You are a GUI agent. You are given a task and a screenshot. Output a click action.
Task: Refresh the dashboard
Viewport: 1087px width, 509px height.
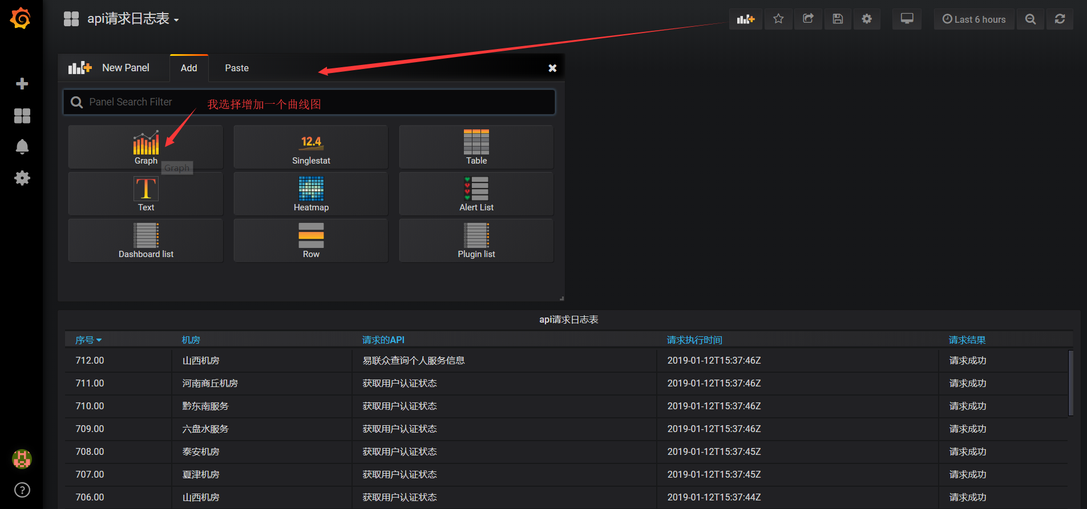(x=1060, y=19)
